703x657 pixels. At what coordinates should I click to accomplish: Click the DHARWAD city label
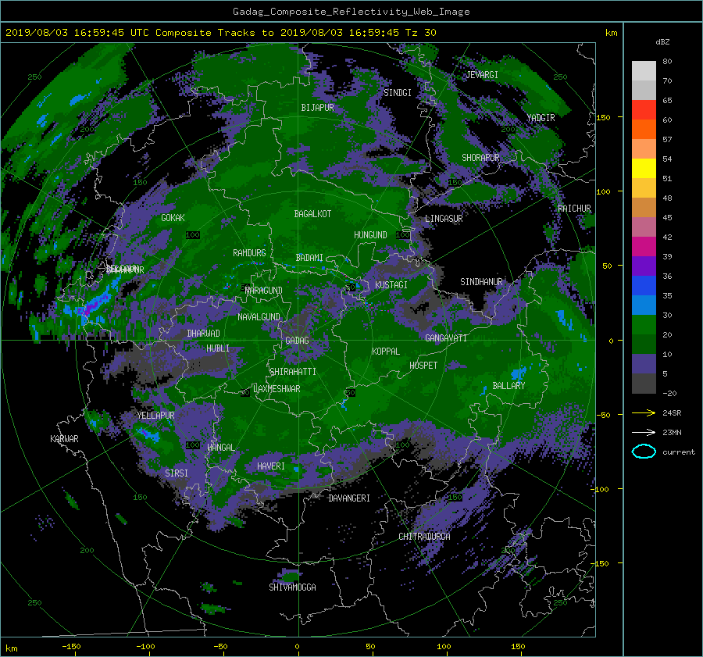point(203,334)
